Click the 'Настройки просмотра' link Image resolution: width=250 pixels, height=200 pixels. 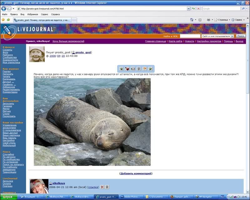[209, 41]
